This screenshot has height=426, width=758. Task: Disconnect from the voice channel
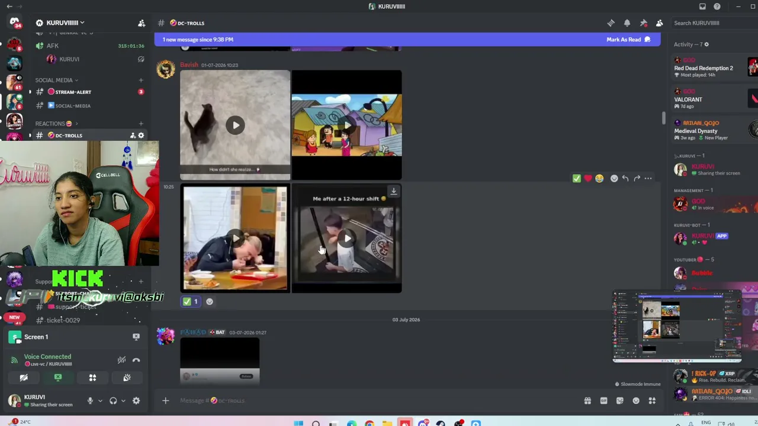136,360
